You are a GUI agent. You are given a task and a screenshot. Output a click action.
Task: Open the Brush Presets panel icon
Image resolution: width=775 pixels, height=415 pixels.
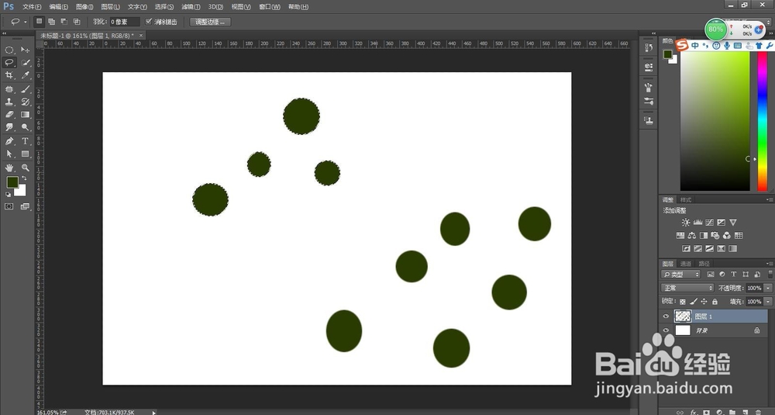click(649, 101)
